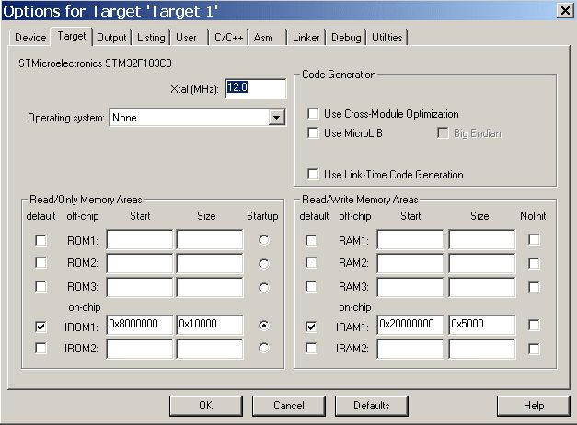Select the IROM2 Startup radio button
Image resolution: width=577 pixels, height=425 pixels.
264,348
